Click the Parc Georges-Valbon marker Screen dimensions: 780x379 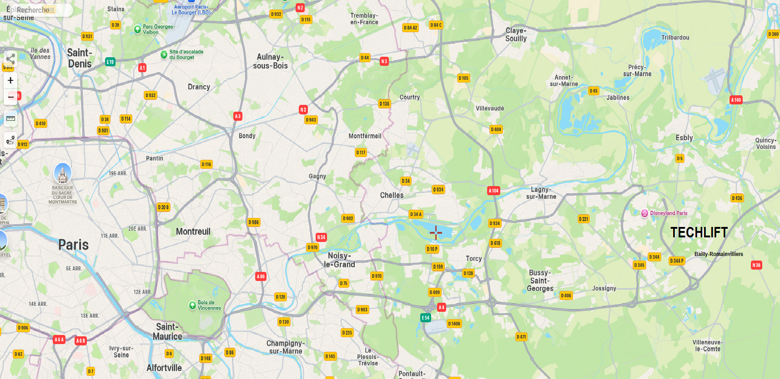point(137,30)
